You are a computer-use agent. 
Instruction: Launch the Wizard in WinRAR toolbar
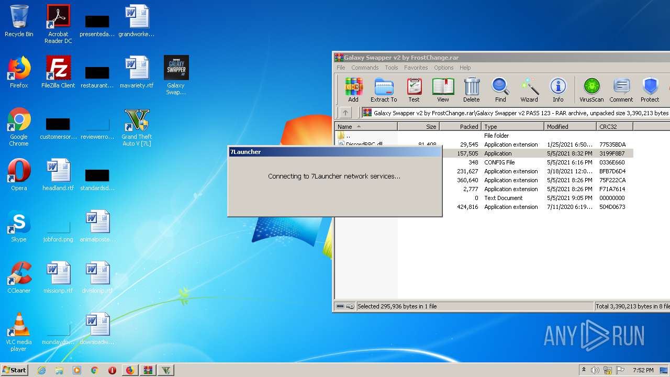(x=529, y=90)
